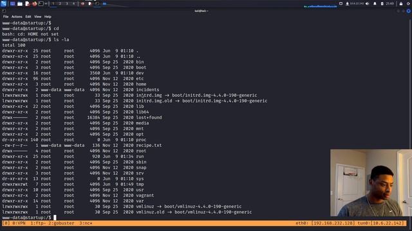Switch to workspace 1

pyautogui.click(x=53, y=4)
